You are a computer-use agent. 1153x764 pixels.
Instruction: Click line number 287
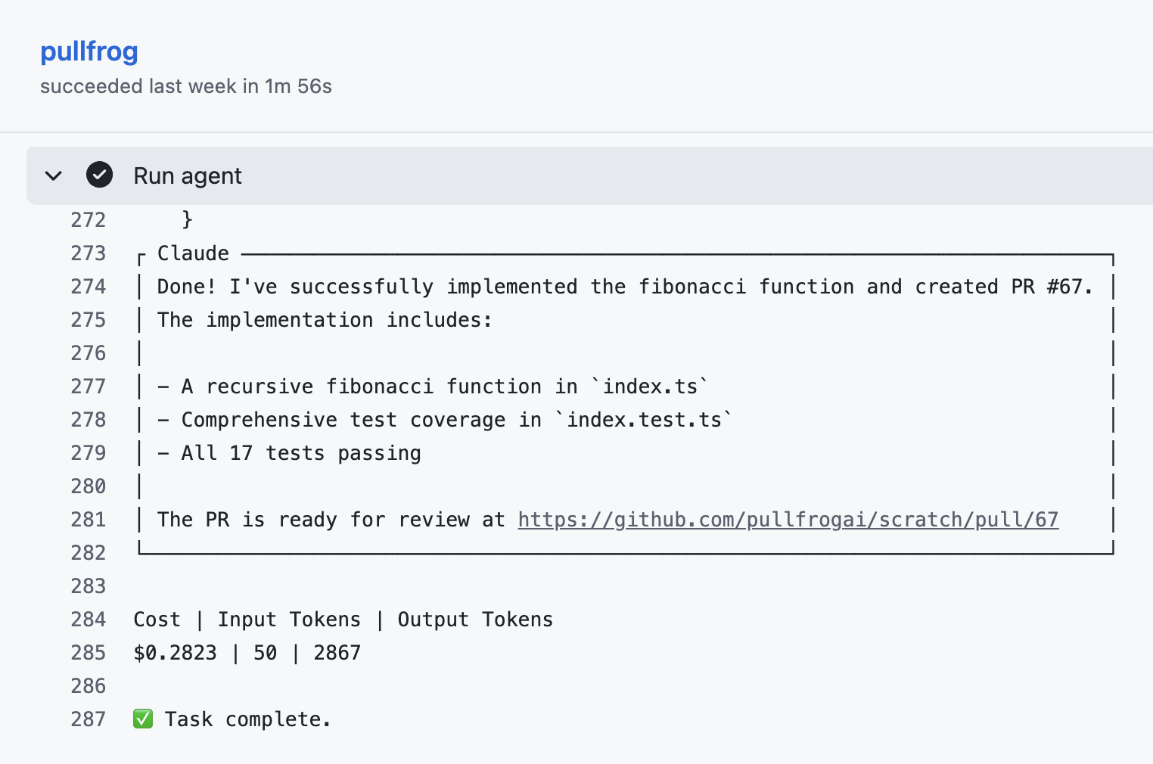[88, 719]
